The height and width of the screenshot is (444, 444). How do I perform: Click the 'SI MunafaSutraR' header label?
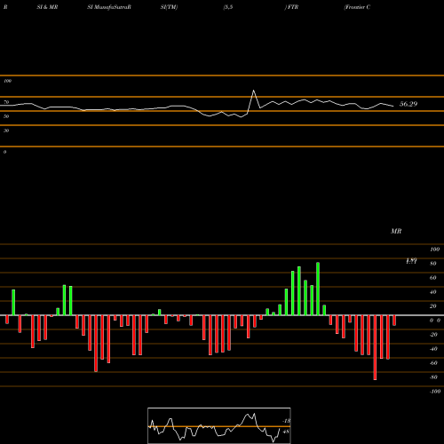pos(109,7)
